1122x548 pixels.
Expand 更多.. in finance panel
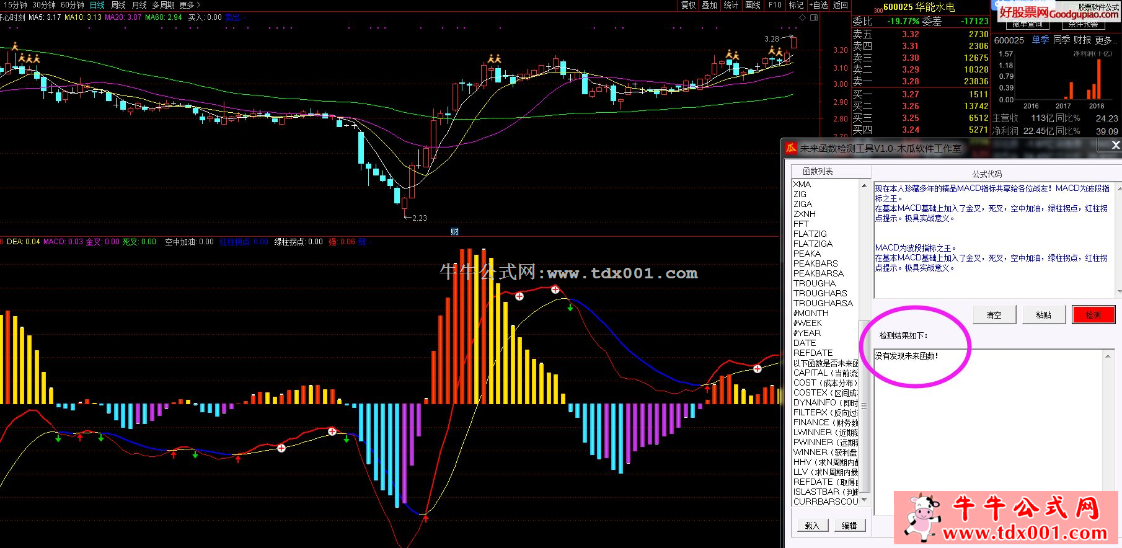pyautogui.click(x=1107, y=40)
